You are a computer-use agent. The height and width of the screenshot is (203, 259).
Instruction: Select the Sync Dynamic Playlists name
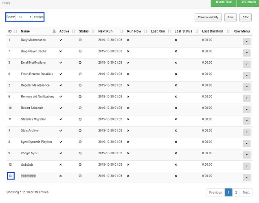click(x=36, y=142)
